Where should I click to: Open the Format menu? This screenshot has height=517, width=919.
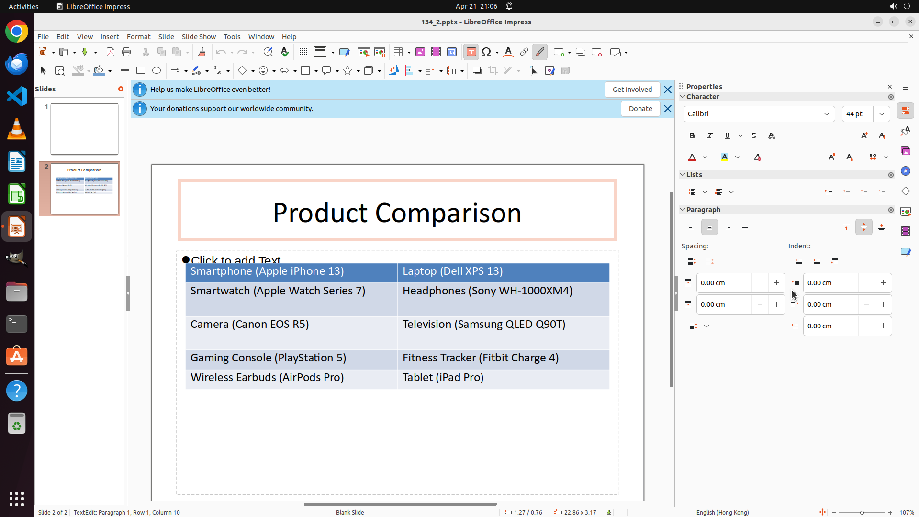[x=138, y=37]
